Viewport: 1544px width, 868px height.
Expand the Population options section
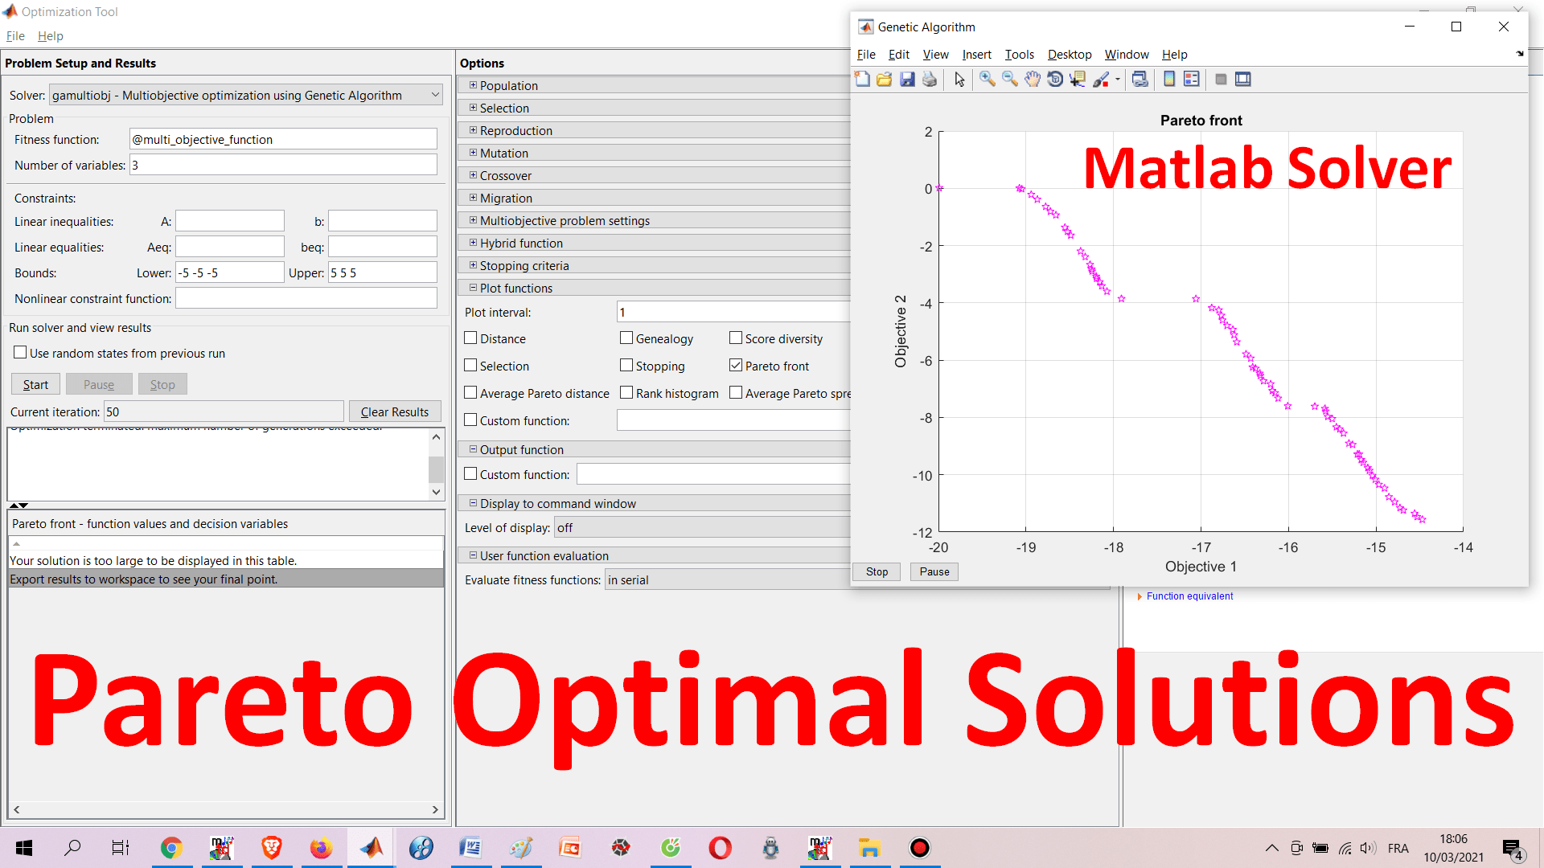[473, 85]
